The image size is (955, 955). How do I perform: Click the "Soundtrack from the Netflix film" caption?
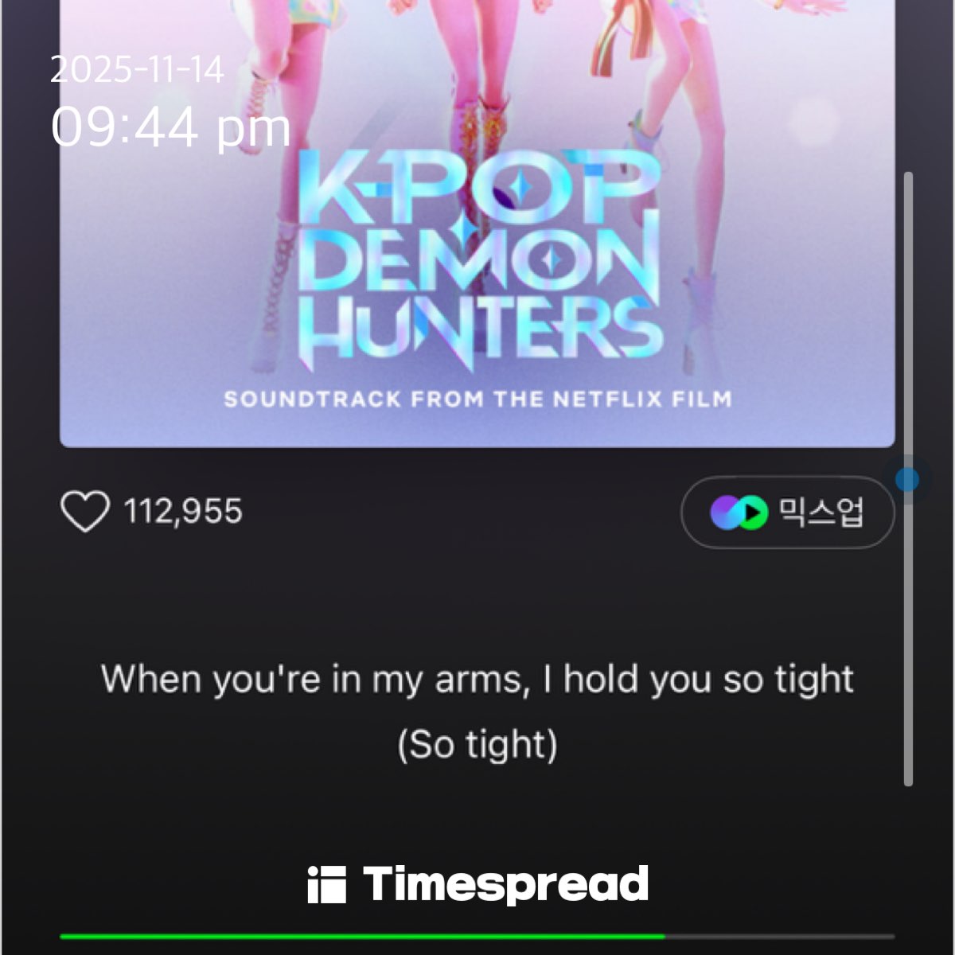click(477, 399)
